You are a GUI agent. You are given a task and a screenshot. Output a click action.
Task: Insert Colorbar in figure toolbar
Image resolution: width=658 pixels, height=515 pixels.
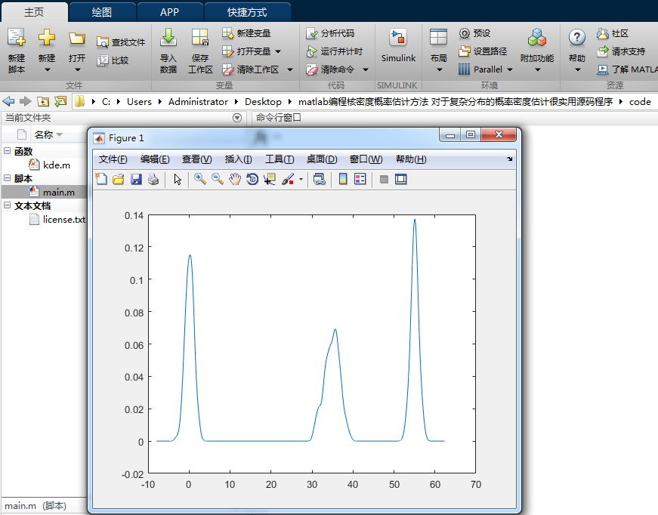(x=343, y=180)
